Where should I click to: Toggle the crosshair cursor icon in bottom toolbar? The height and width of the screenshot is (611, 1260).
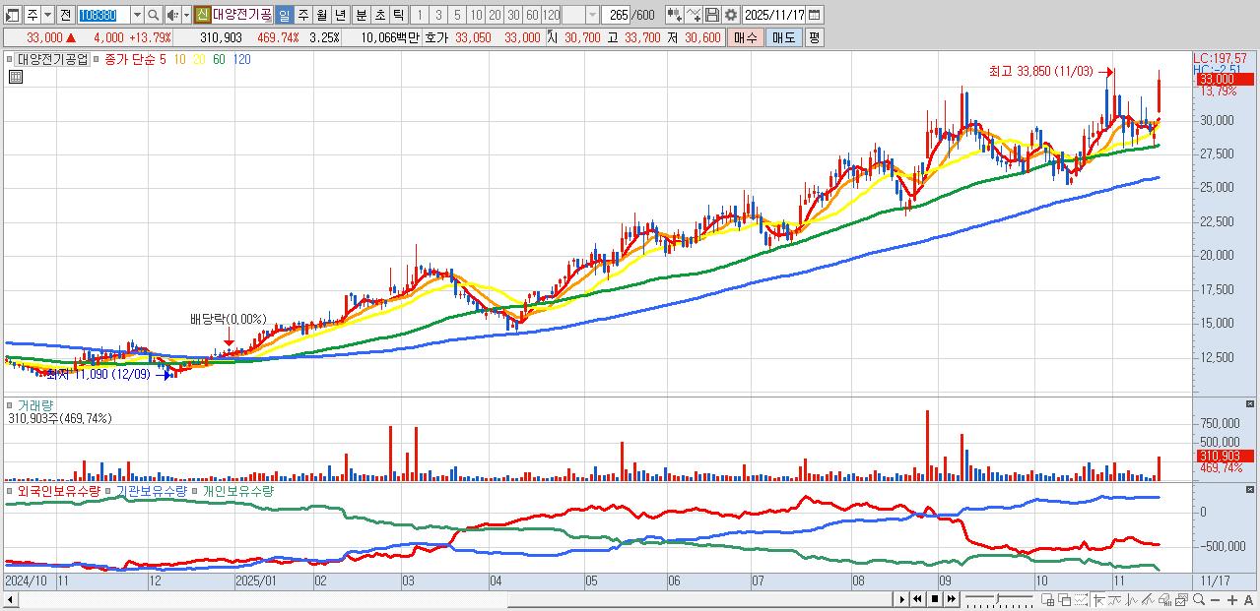tap(1098, 600)
